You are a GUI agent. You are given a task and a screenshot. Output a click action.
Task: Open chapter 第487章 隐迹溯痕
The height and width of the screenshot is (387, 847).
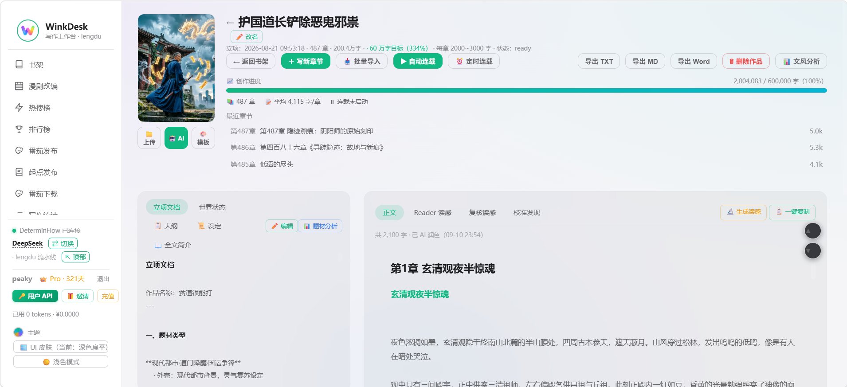[x=526, y=131]
